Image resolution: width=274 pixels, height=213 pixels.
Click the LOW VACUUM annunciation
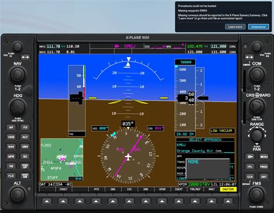pos(222,131)
